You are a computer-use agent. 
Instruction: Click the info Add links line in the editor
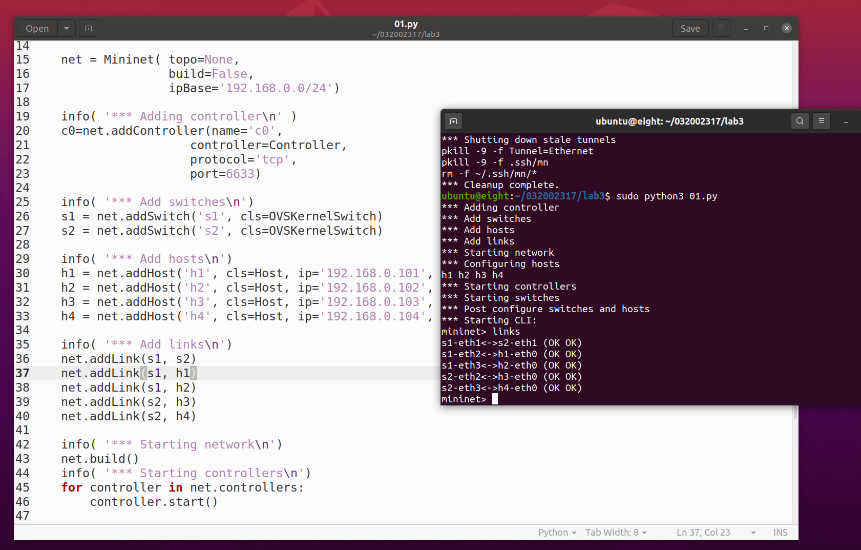pyautogui.click(x=146, y=344)
